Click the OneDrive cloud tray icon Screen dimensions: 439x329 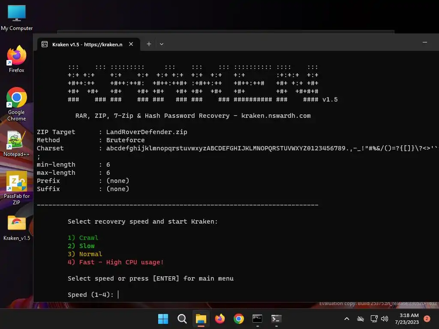361,319
